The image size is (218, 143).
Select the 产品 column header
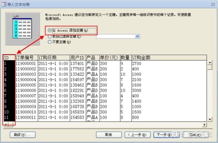click(93, 58)
